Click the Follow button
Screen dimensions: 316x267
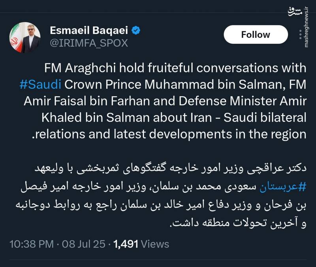point(256,35)
